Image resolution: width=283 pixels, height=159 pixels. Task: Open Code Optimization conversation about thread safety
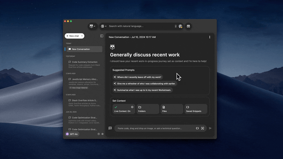(x=84, y=120)
